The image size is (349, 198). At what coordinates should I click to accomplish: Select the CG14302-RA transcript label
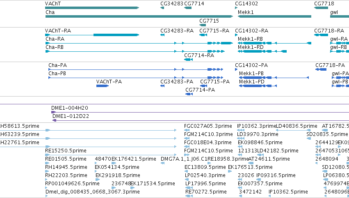tap(252, 30)
